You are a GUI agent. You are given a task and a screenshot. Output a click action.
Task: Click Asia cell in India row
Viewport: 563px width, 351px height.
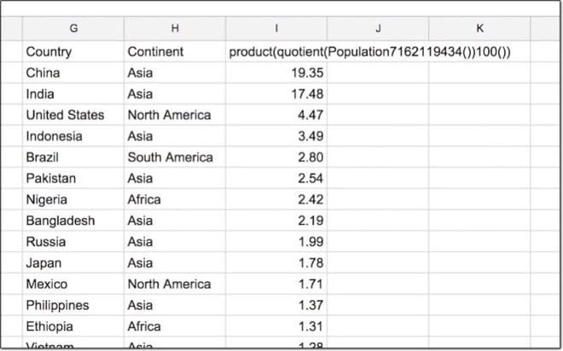pyautogui.click(x=175, y=94)
